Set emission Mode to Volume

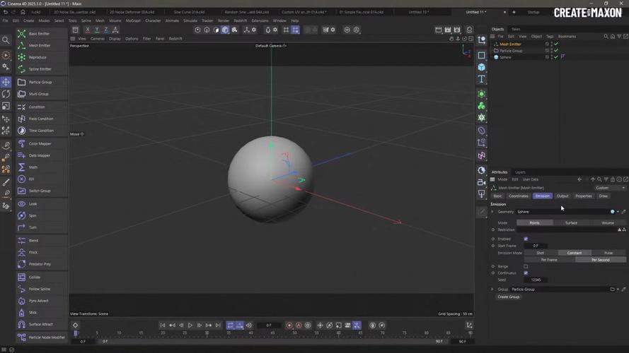(608, 223)
